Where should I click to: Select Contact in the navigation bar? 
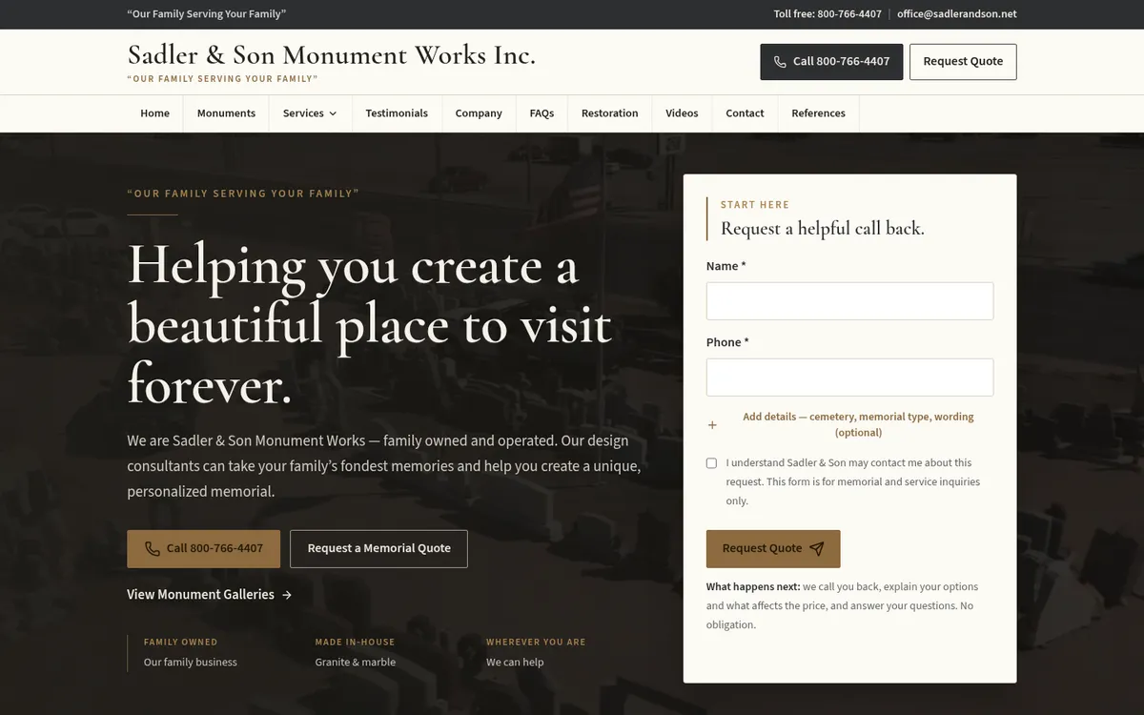(745, 113)
